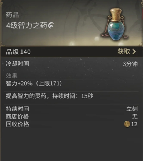Click the 无 shop price value
The image size is (143, 161).
pos(135,116)
